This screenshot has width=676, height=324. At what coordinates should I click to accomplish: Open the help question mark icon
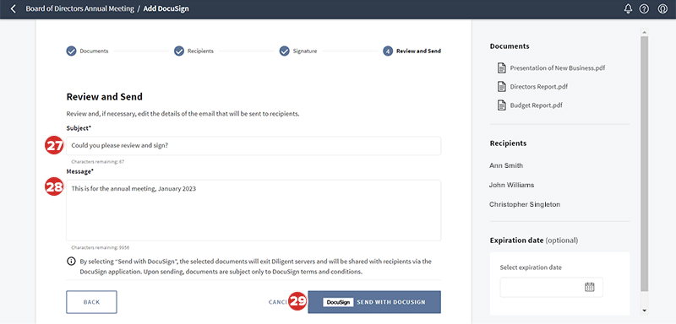[644, 8]
